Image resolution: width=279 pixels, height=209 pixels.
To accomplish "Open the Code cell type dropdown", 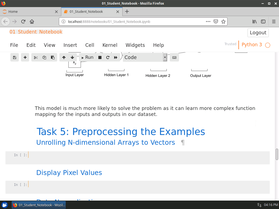I will pos(144,57).
